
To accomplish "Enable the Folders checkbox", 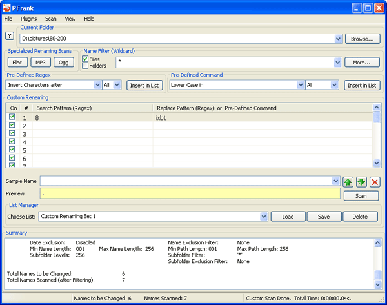I will click(86, 66).
